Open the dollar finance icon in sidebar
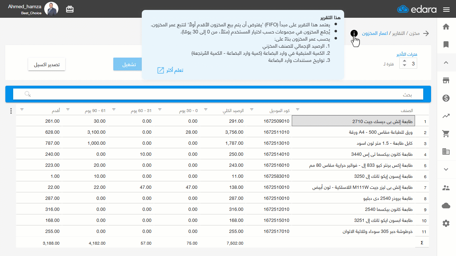 tap(446, 98)
